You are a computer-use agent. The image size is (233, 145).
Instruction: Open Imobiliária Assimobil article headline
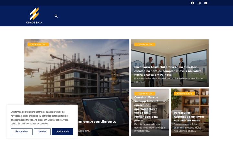coord(168,71)
